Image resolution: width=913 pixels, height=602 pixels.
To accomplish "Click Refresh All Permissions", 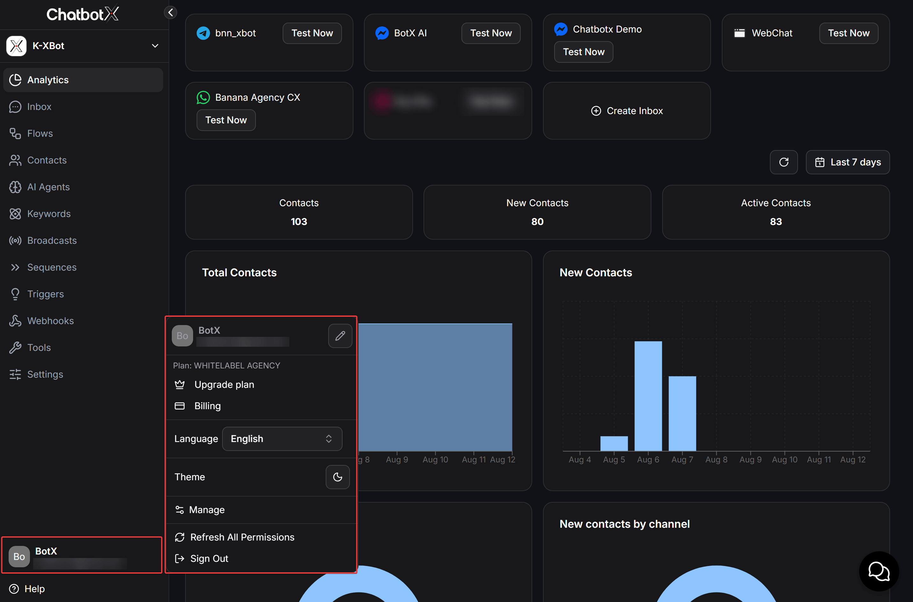I will click(261, 537).
